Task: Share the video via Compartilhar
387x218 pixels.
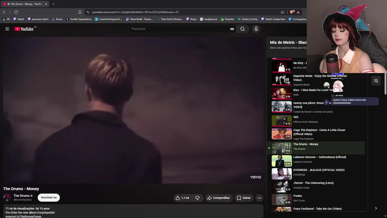Action: click(x=219, y=198)
